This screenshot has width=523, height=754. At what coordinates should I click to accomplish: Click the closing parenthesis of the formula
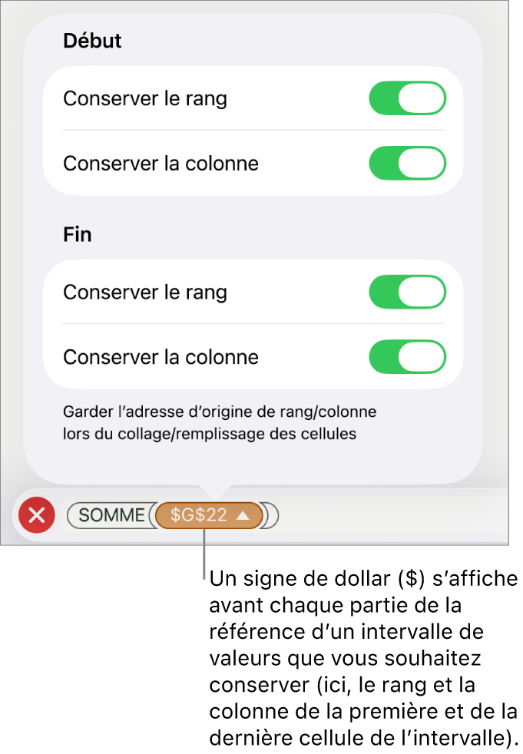pos(272,516)
